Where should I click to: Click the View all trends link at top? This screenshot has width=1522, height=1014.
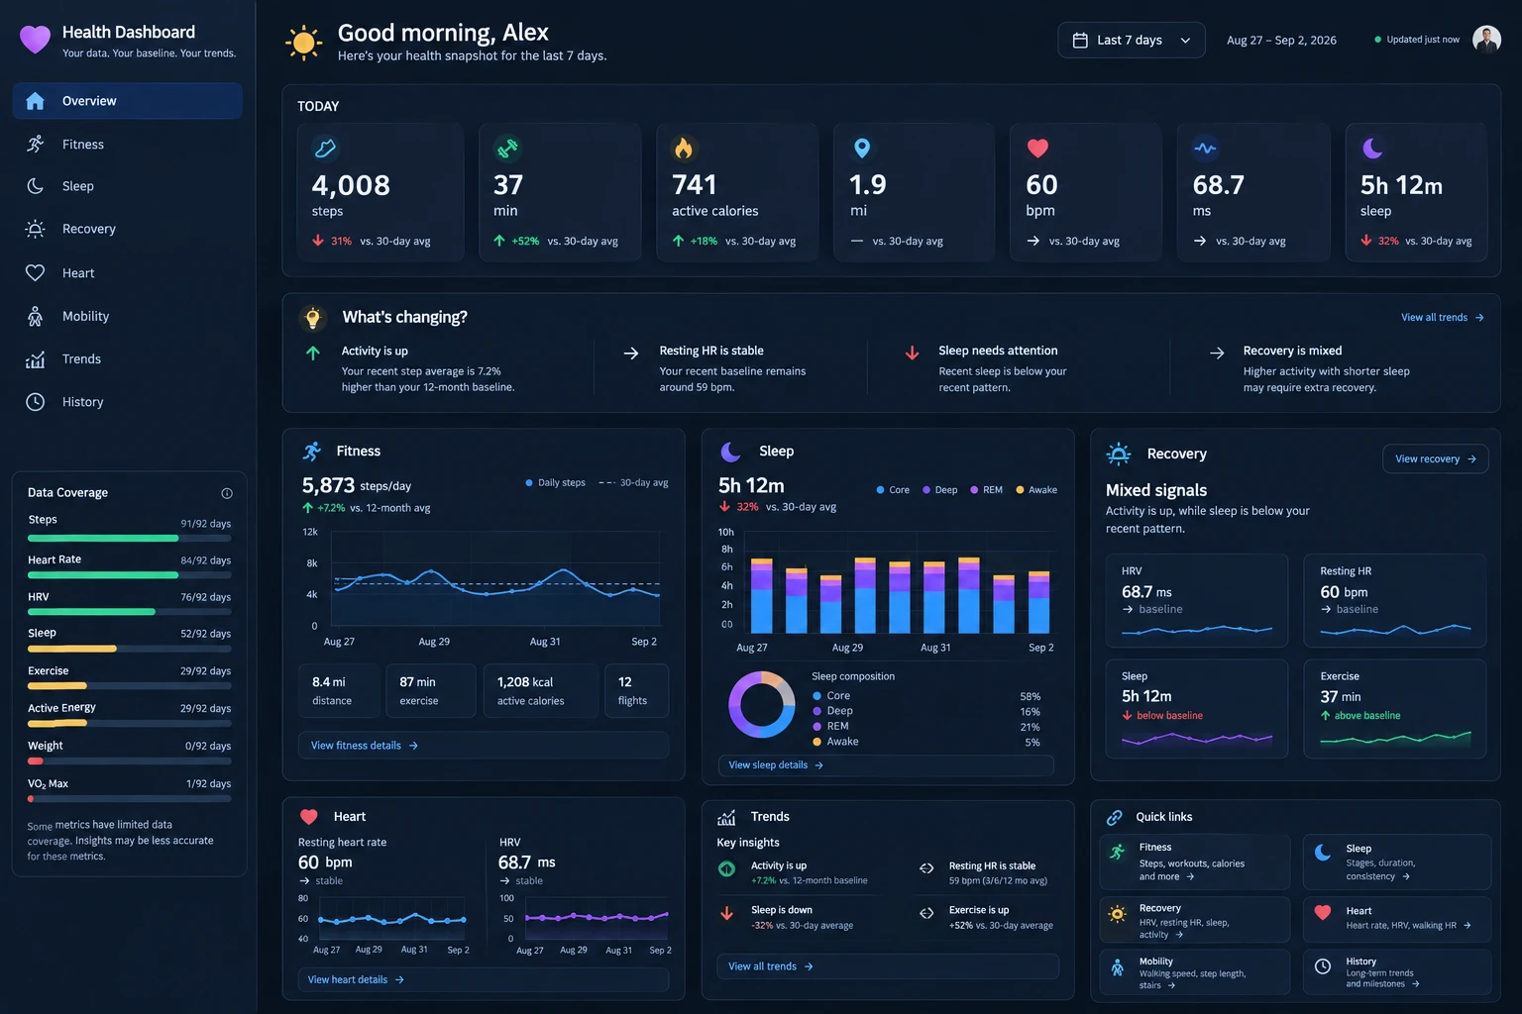point(1443,318)
